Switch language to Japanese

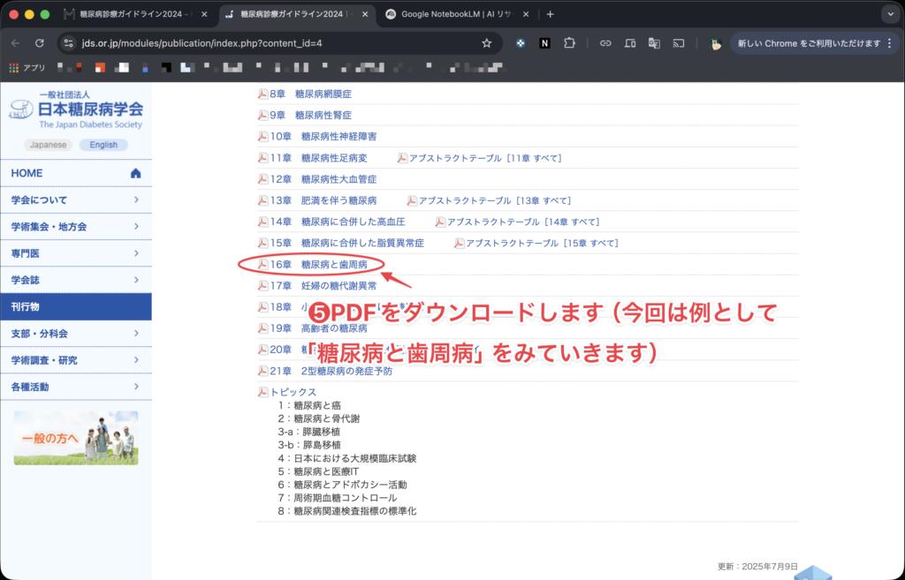[x=48, y=145]
